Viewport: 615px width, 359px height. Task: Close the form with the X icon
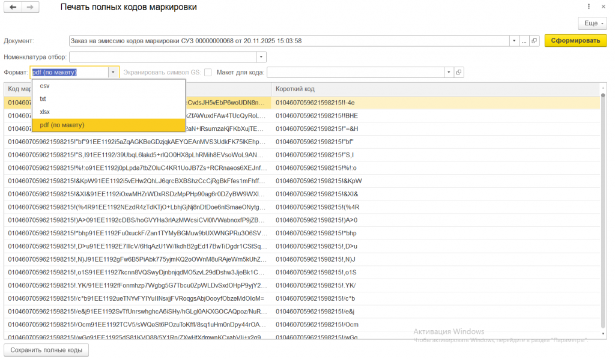click(603, 7)
